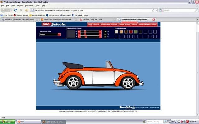Click the G colour slider handle

85,34
